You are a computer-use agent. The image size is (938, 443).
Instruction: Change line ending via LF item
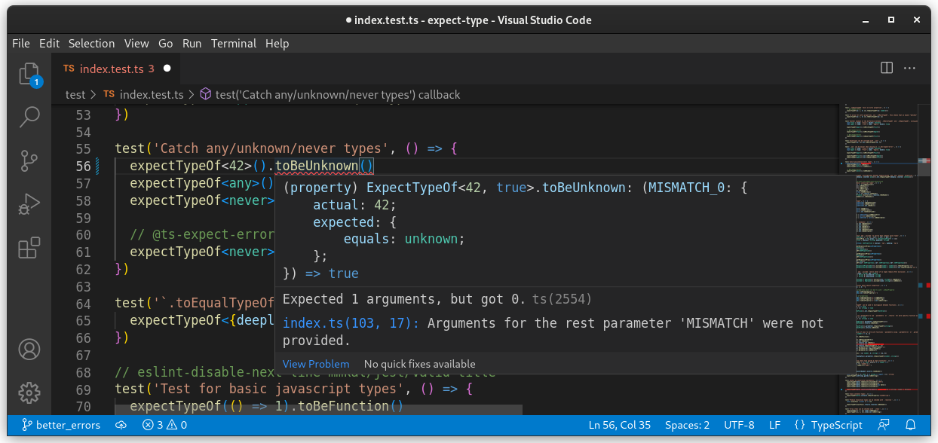point(774,425)
